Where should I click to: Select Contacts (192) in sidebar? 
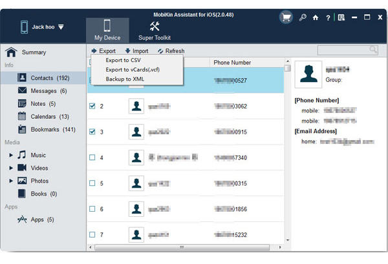tap(43, 78)
